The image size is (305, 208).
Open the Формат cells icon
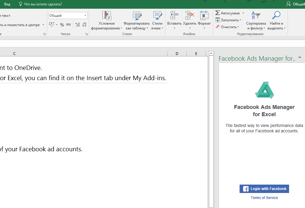204,15
